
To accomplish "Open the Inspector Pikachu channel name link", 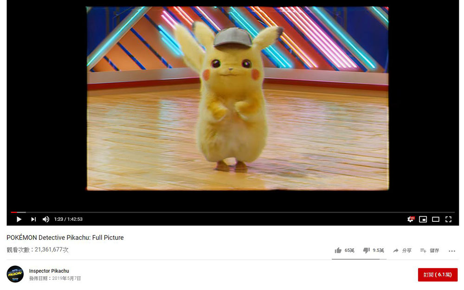I will (49, 271).
